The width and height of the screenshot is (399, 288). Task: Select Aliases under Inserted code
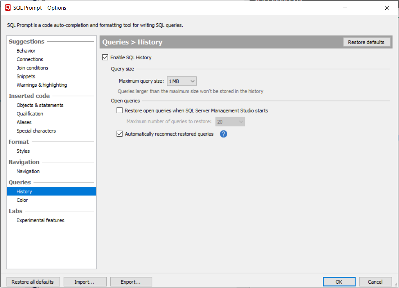pyautogui.click(x=24, y=122)
